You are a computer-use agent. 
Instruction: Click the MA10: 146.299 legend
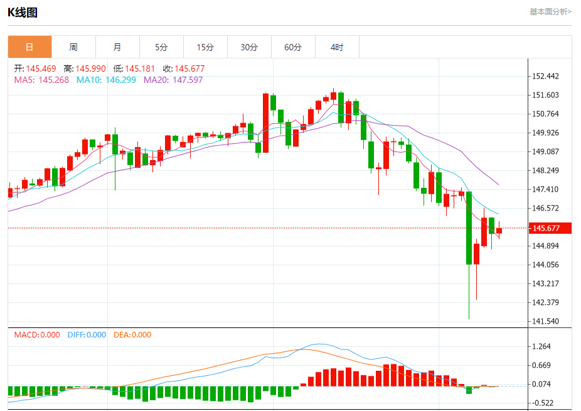pos(106,80)
